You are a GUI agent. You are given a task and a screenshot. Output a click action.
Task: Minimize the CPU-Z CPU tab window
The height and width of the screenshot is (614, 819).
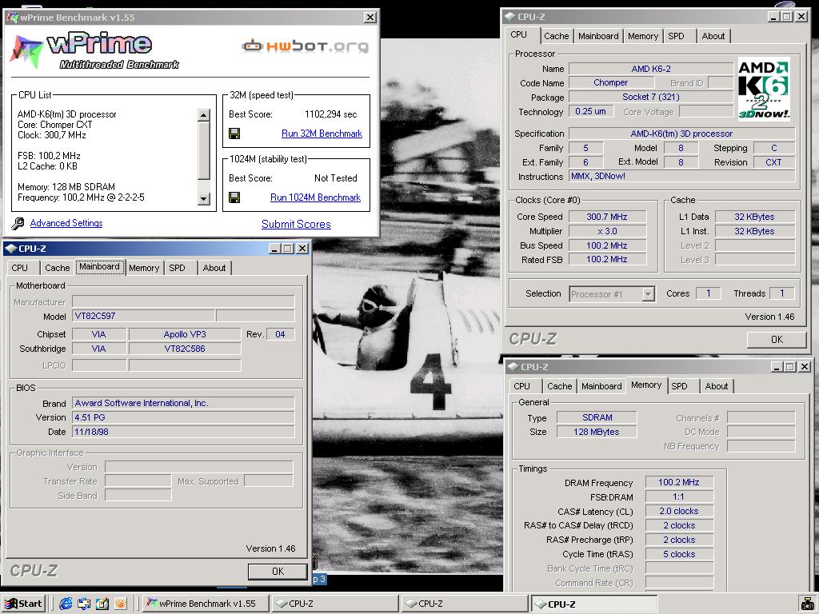click(774, 17)
